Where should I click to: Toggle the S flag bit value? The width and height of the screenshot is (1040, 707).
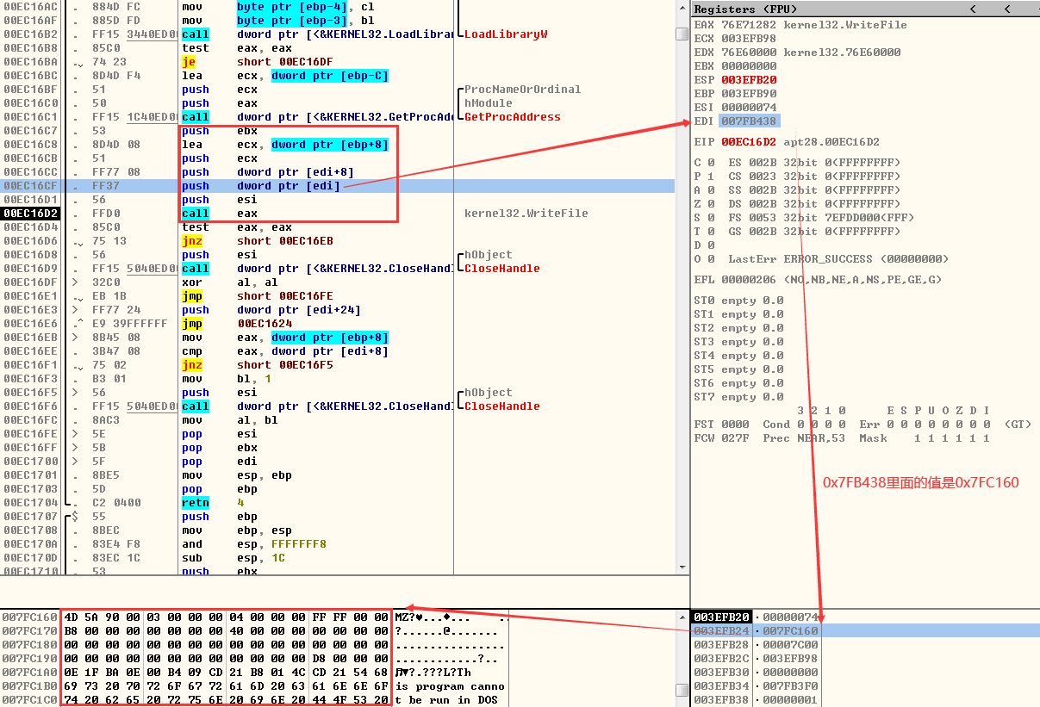coord(711,218)
